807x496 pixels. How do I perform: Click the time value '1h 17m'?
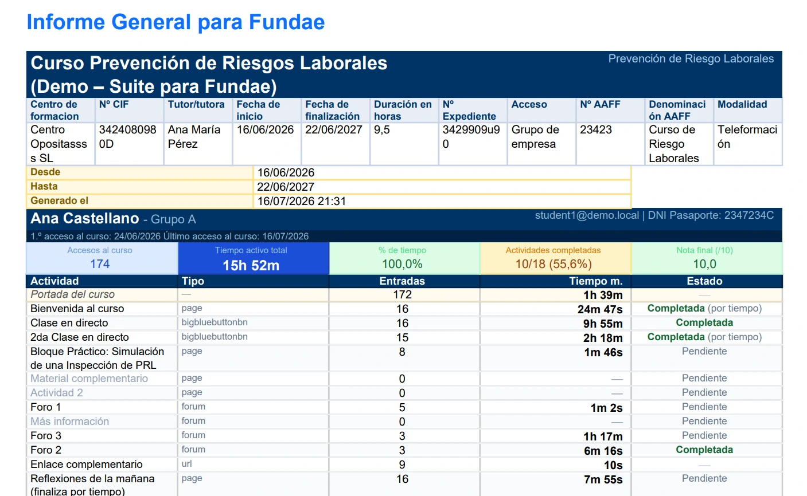(x=603, y=436)
